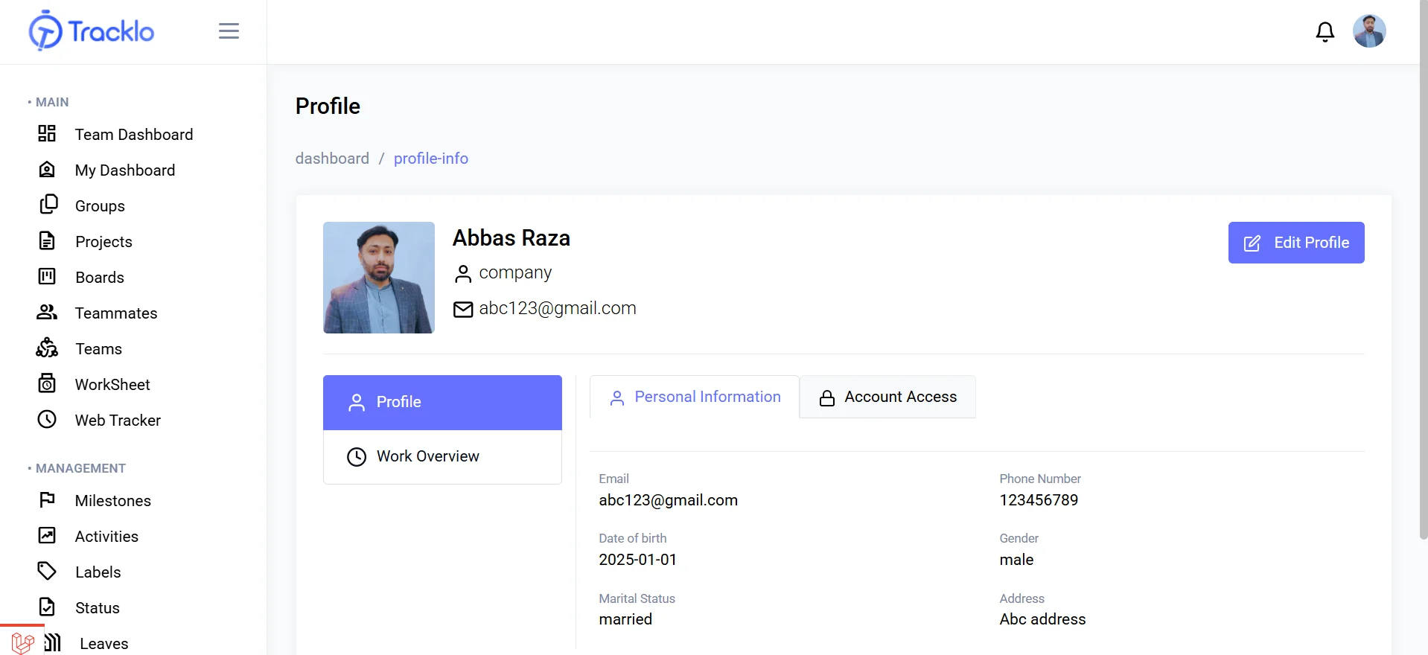Click Abbas Raza's profile photo

pos(379,278)
